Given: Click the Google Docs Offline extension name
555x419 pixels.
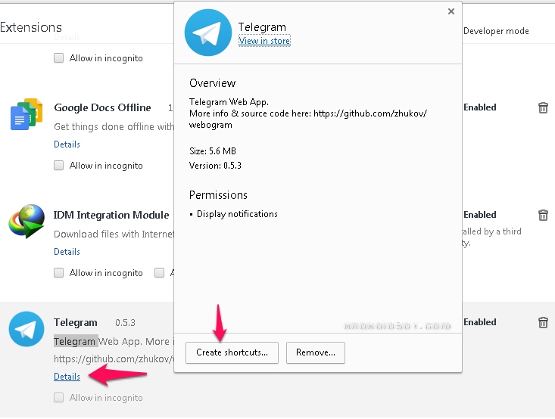Looking at the screenshot, I should point(102,107).
